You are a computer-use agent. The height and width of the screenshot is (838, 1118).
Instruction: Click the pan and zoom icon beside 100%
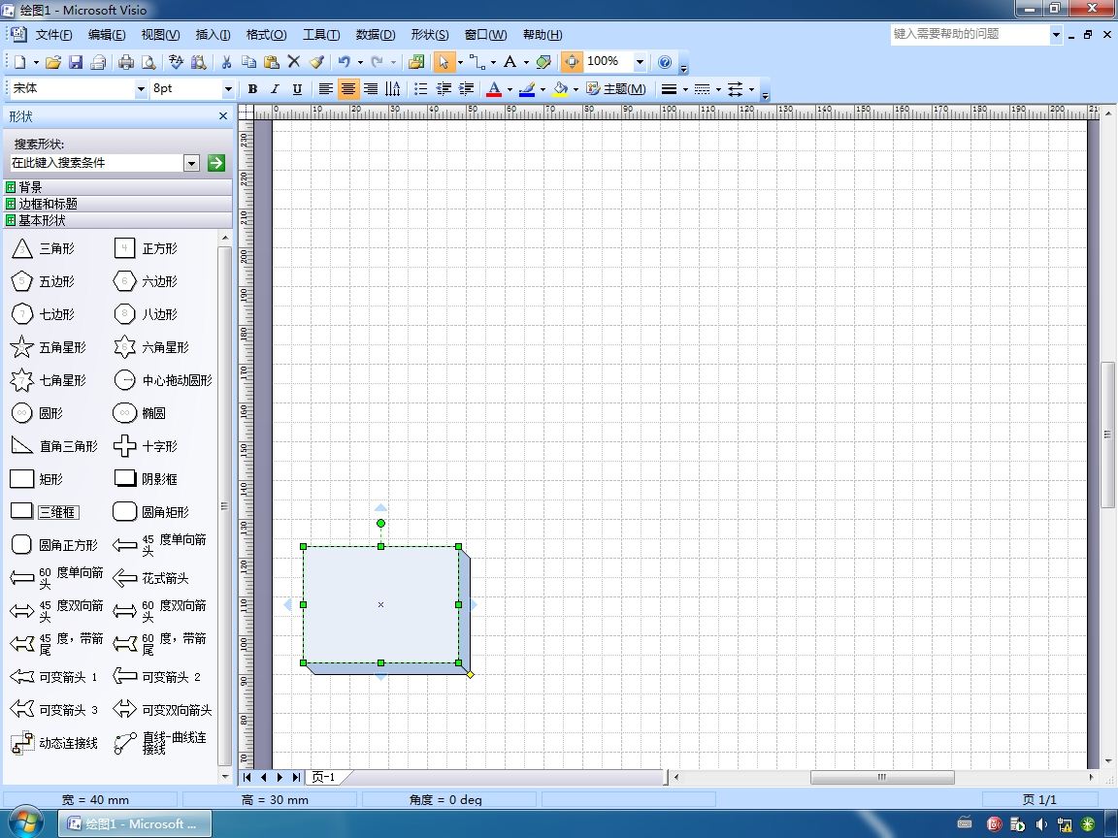[572, 62]
